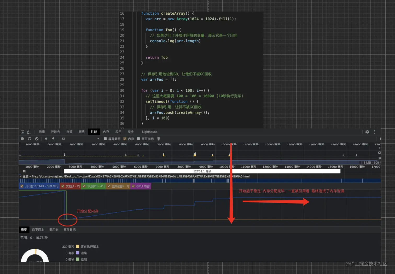Uncheck the 内存 memory checkbox in toolbar
Screen dimensions: 395x274
pyautogui.click(x=125, y=139)
